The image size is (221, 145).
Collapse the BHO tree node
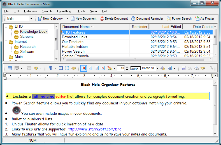tap(6, 26)
